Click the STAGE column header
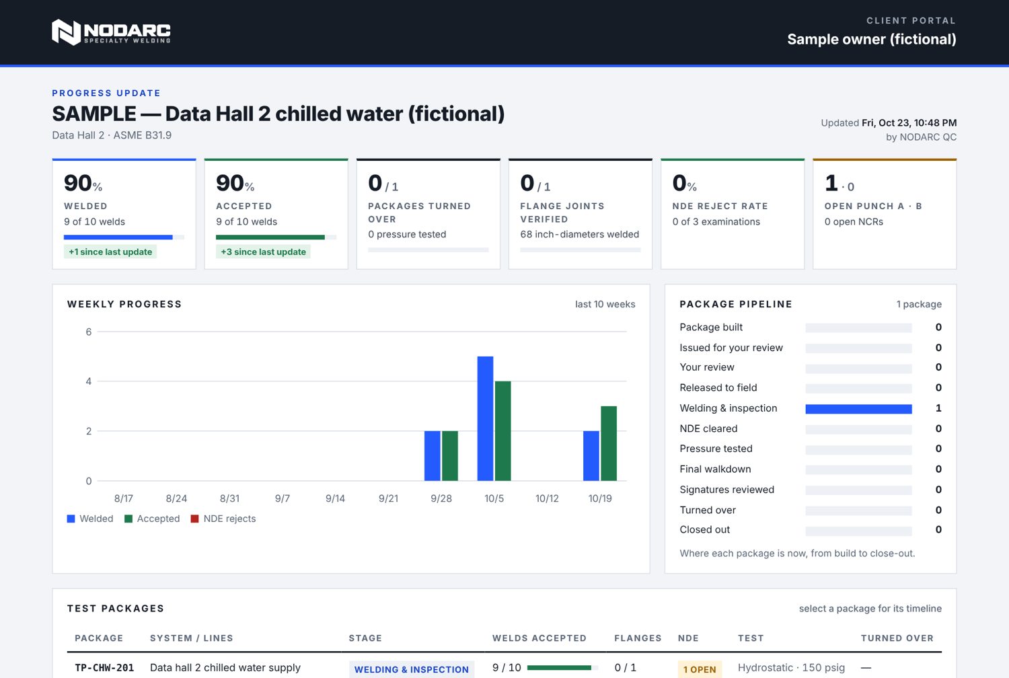1009x678 pixels. click(365, 638)
